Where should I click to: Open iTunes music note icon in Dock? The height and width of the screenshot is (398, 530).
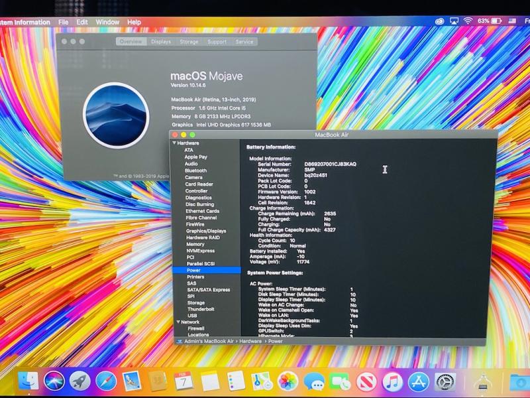(x=392, y=382)
